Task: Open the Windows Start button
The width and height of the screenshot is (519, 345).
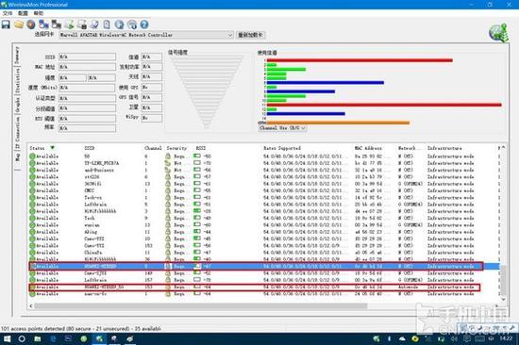Action: click(7, 339)
